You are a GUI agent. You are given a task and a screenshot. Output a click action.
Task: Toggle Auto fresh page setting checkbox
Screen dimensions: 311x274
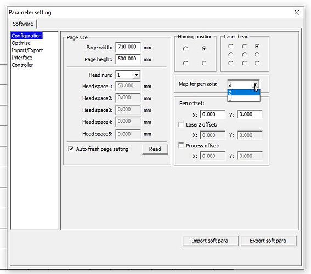71,149
